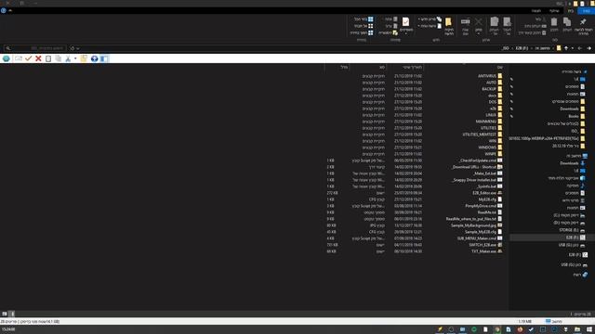Click the Invert selection ribbon option
595x334 pixels.
coord(362,32)
